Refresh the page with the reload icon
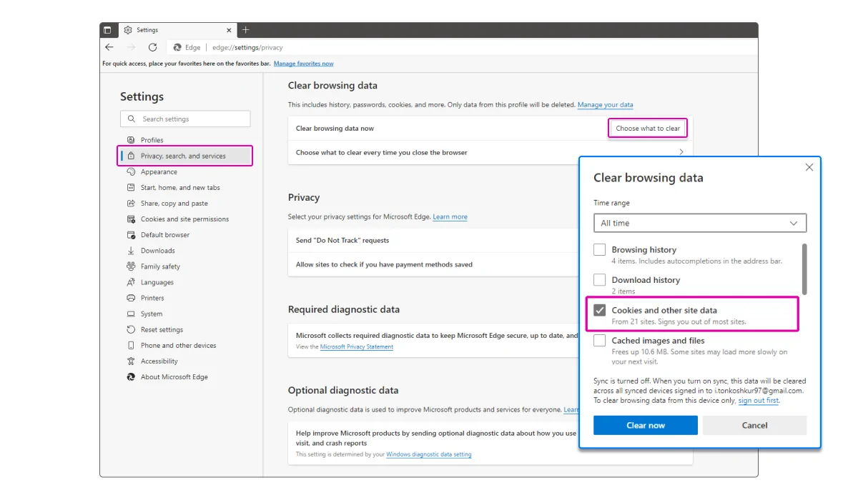Image resolution: width=858 pixels, height=500 pixels. click(152, 47)
